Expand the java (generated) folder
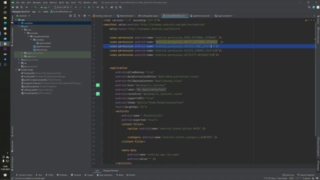Image resolution: width=320 pixels, height=180 pixels. (19, 60)
